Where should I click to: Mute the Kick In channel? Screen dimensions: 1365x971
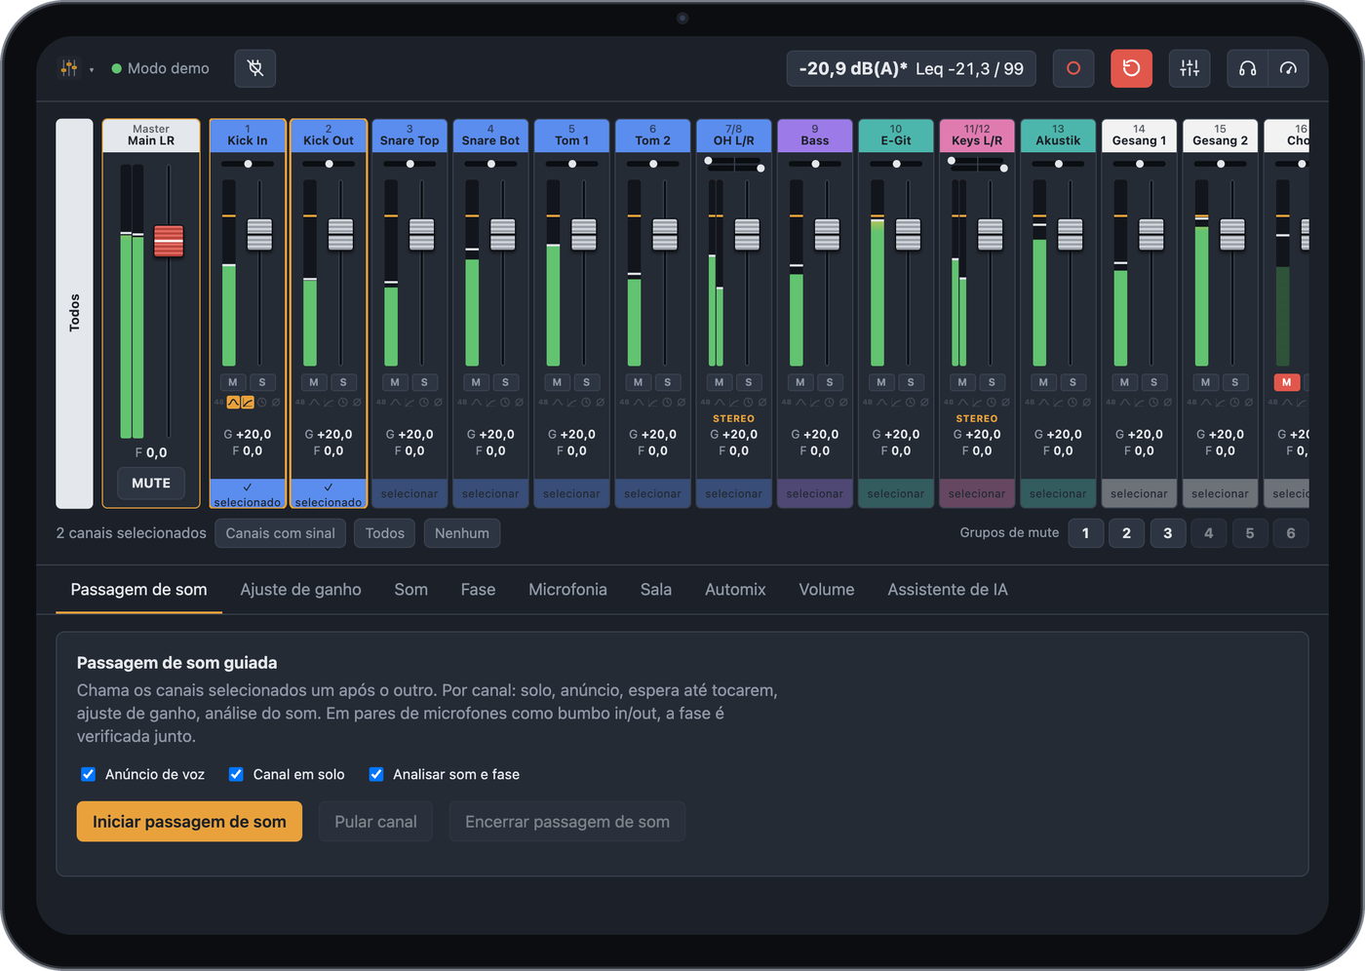coord(233,382)
